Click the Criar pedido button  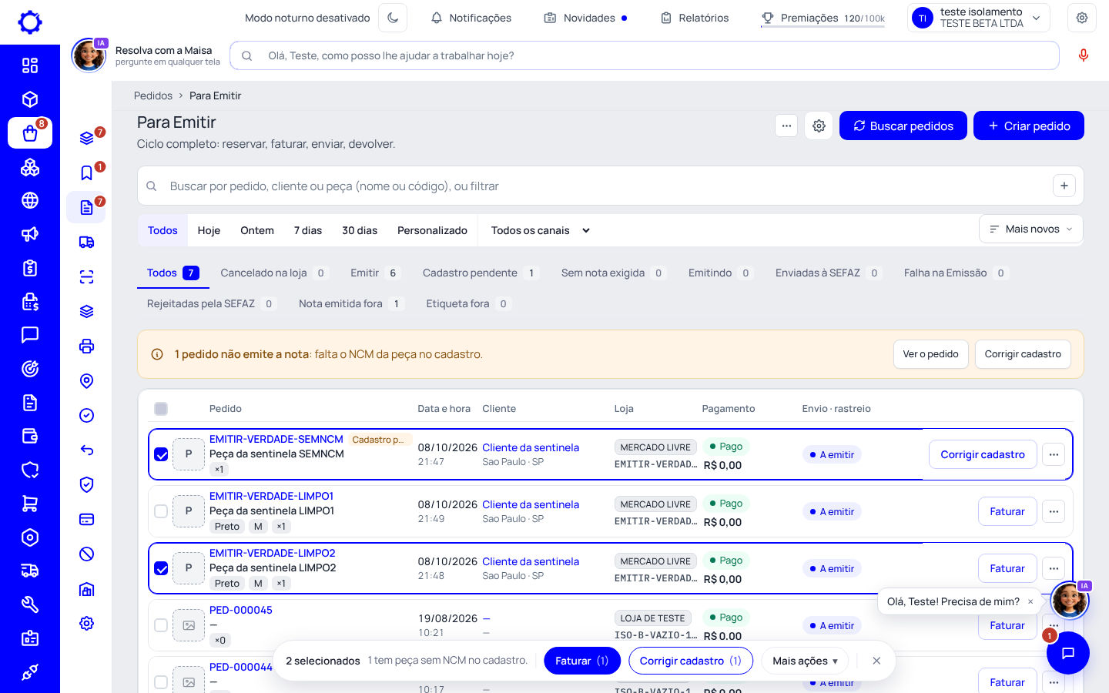click(x=1029, y=126)
